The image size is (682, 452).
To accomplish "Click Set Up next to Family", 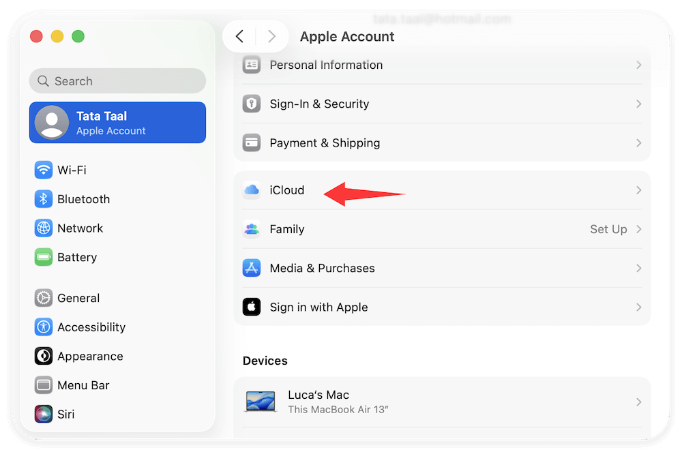I will point(608,229).
